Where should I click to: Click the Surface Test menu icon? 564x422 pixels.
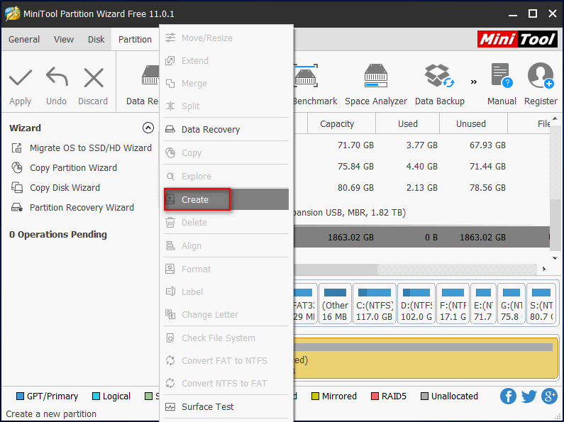[x=170, y=407]
